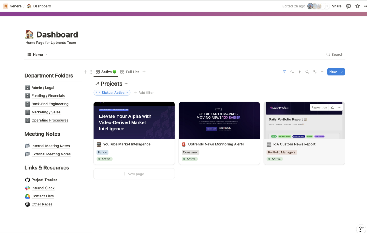Click the lightning automations icon
Screen dimensions: 367x233
pyautogui.click(x=300, y=72)
